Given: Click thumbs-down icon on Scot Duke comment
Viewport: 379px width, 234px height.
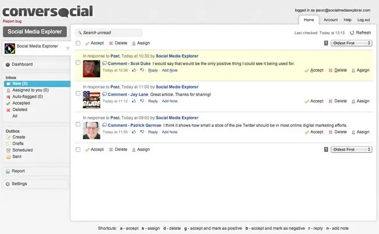Looking at the screenshot, I should tap(142, 70).
